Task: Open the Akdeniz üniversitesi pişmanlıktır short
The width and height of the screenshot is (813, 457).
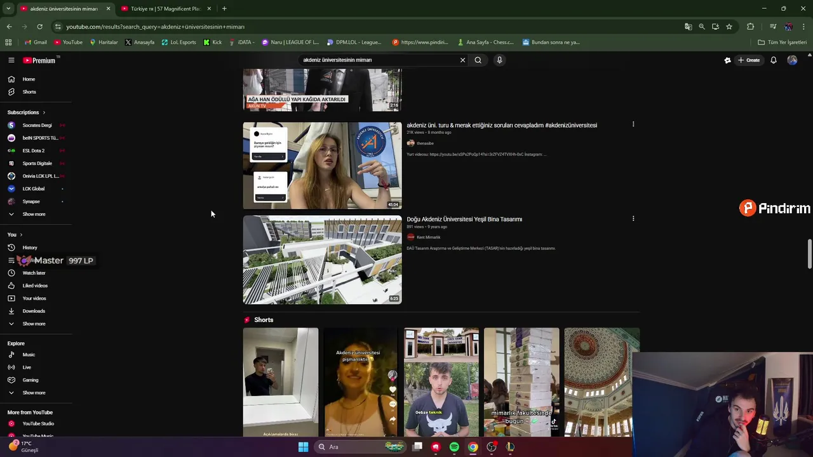Action: pos(360,382)
